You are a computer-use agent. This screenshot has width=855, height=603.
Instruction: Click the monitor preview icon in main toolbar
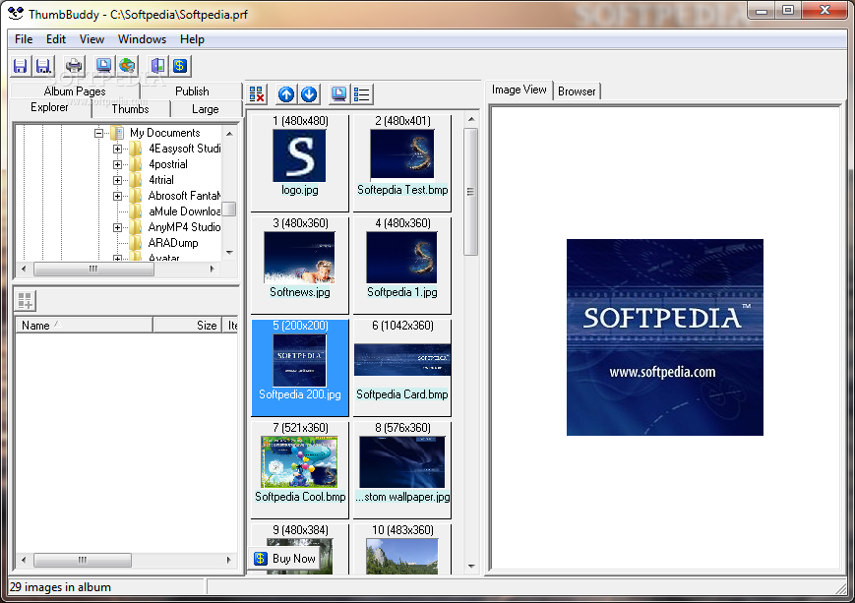pyautogui.click(x=103, y=66)
